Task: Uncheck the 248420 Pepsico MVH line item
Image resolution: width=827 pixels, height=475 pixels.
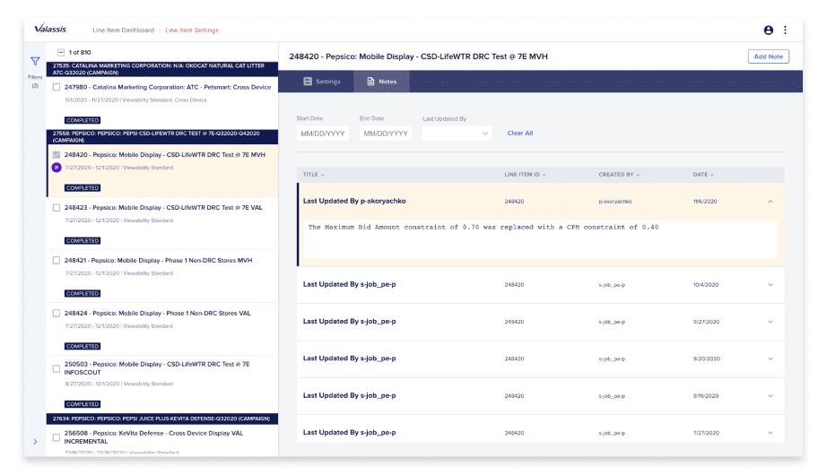Action: click(57, 155)
